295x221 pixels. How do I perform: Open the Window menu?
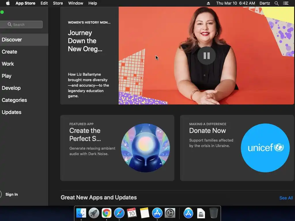[x=76, y=3]
